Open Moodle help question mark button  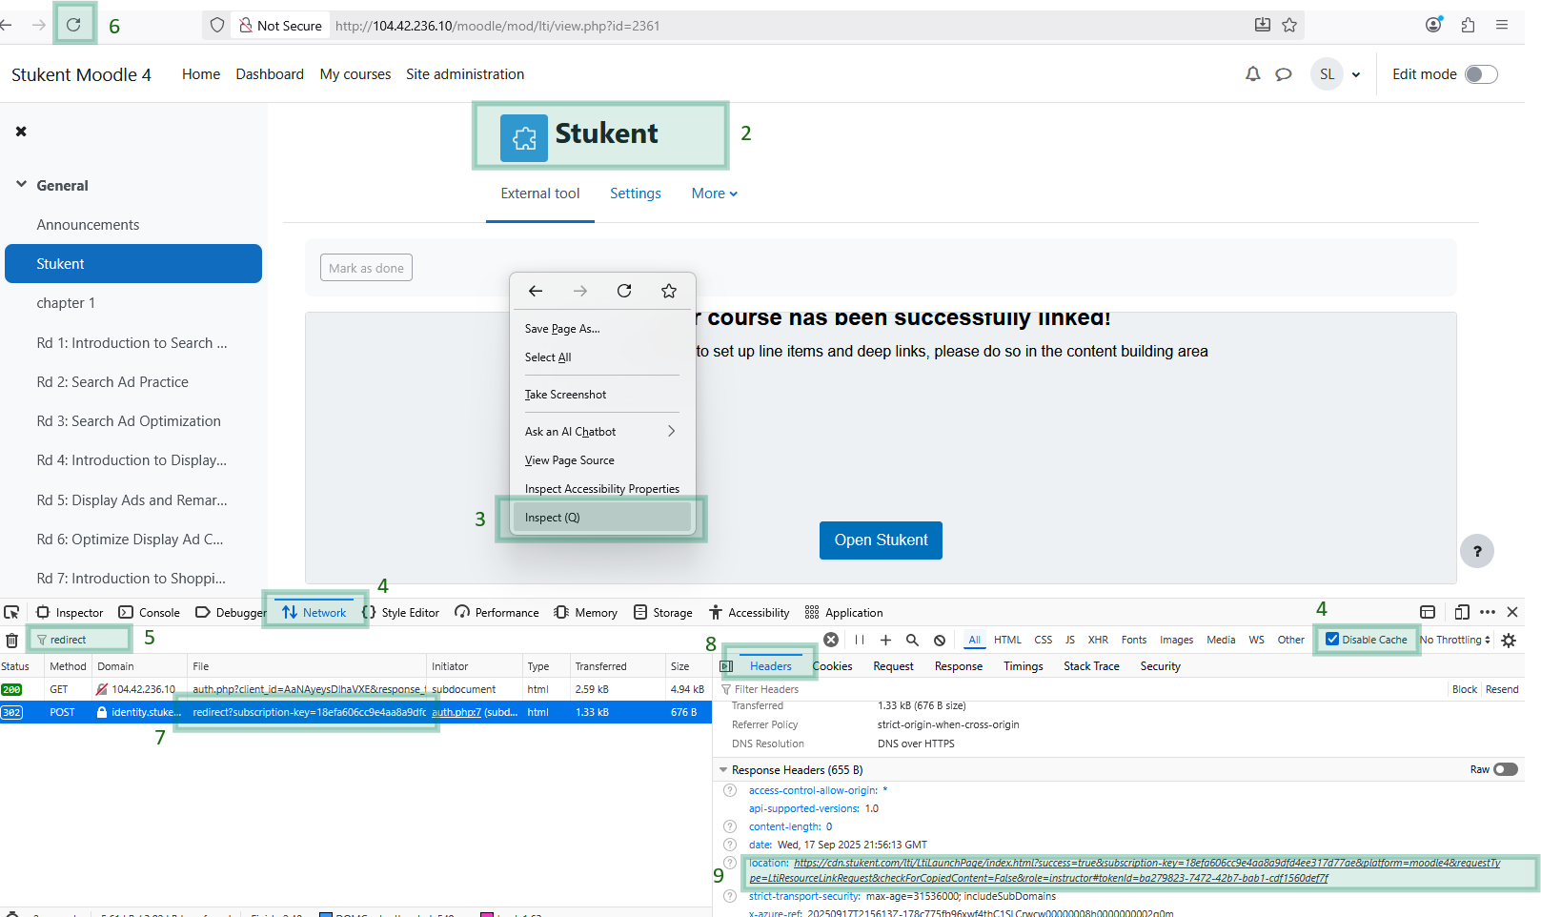point(1477,551)
